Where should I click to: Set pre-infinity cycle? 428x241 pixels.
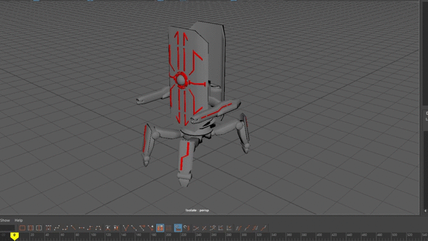(239, 228)
